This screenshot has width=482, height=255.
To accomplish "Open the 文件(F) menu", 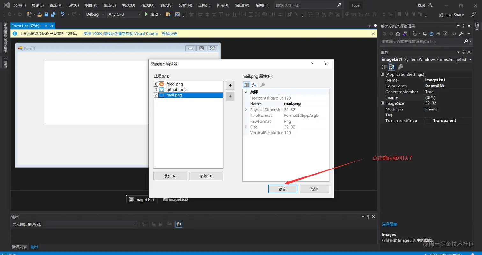I will point(19,5).
